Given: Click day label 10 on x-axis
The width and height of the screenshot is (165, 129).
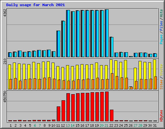Looking at the screenshot, I should point(53,125).
